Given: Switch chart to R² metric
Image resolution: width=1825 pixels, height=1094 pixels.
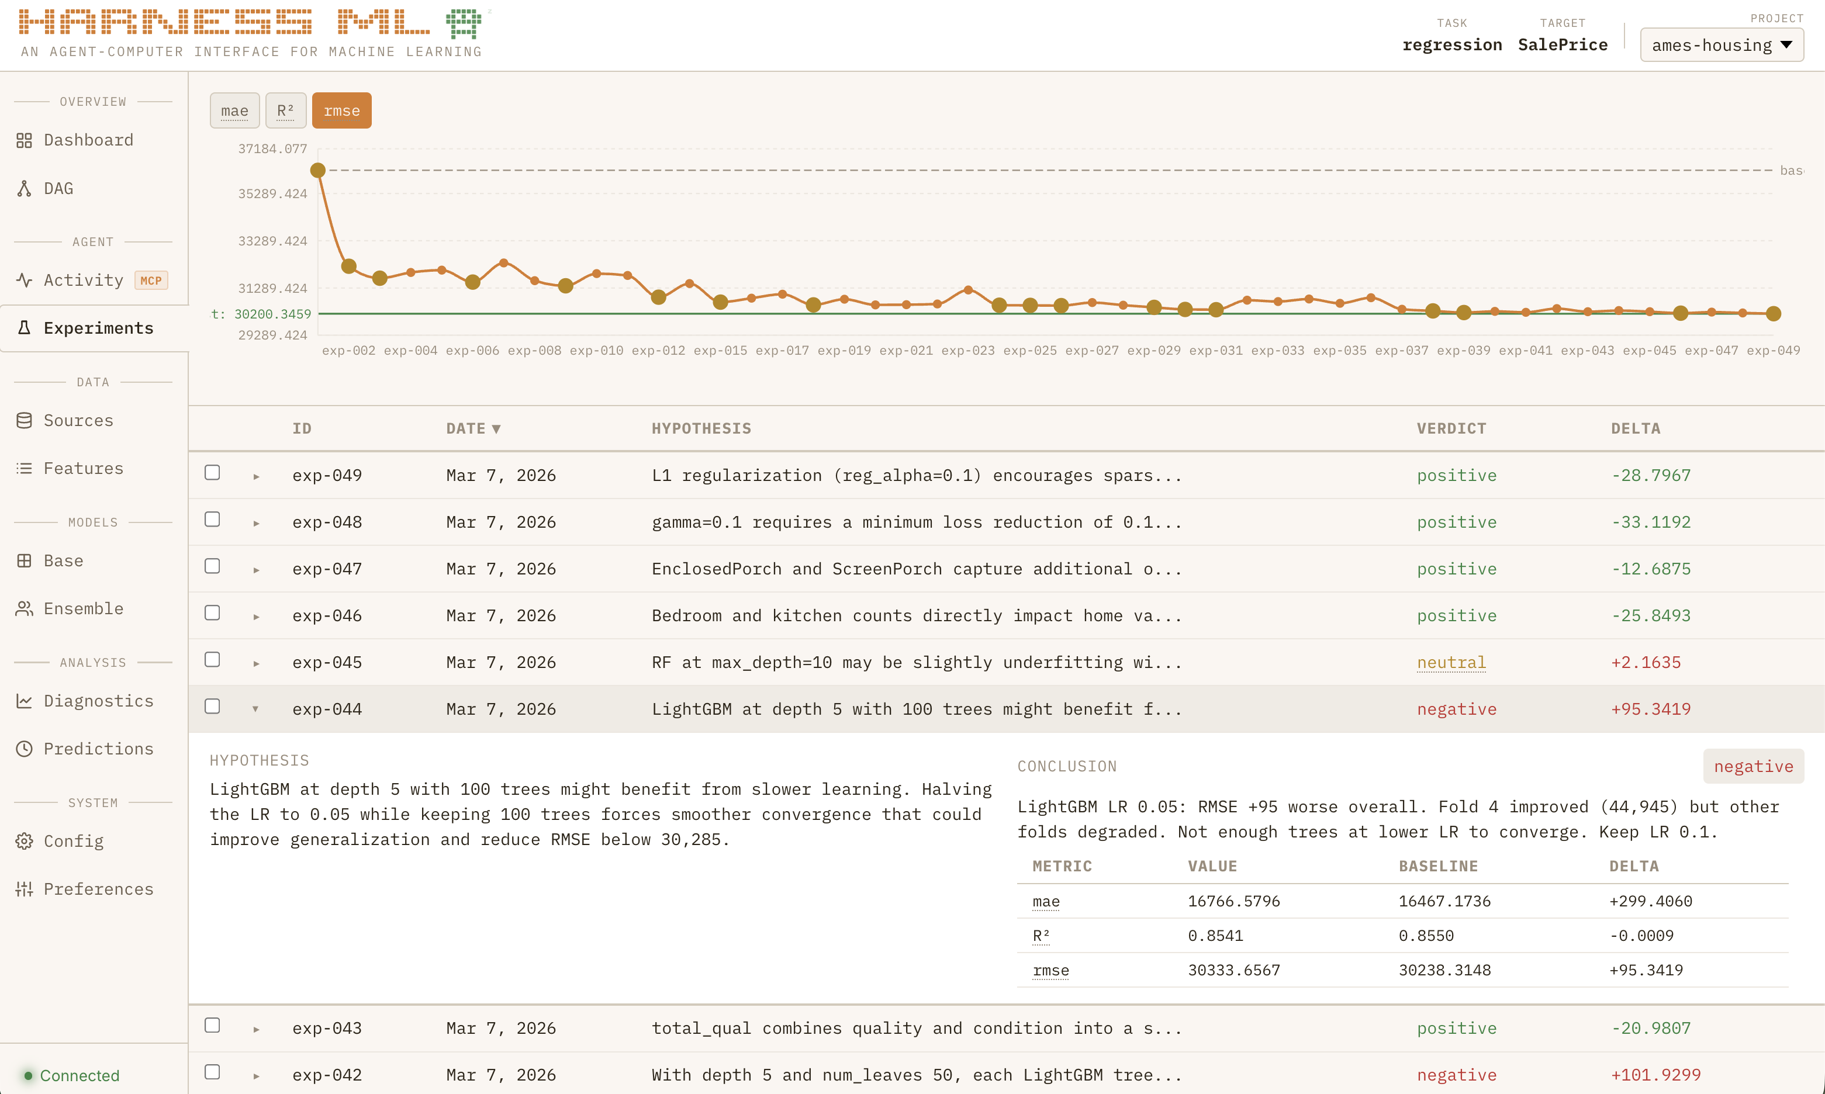Looking at the screenshot, I should coord(285,110).
